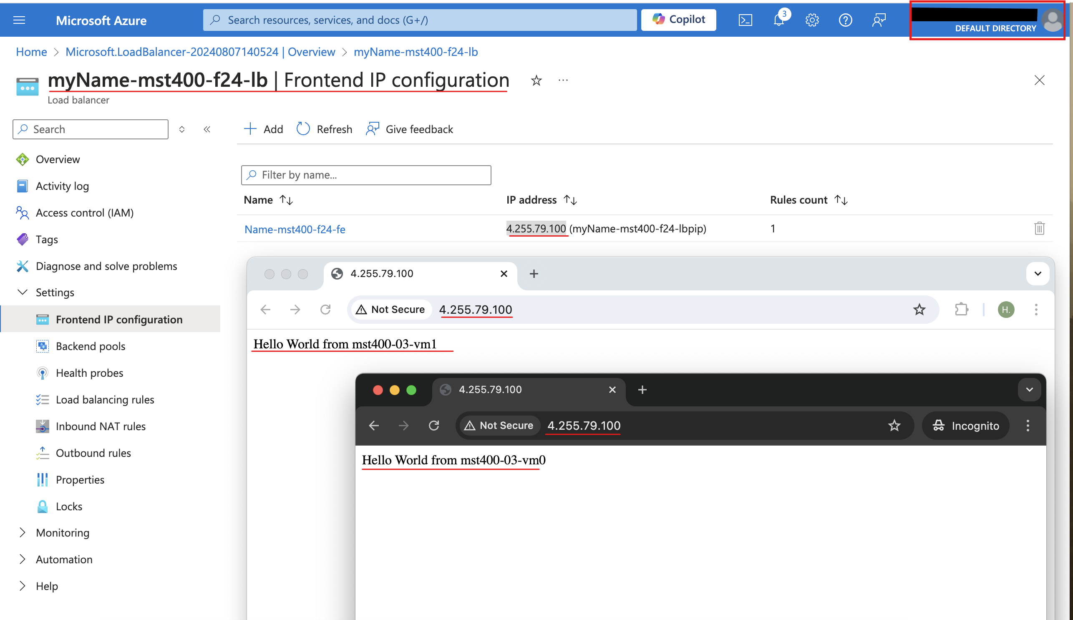Viewport: 1073px width, 620px height.
Task: Focus the sidebar Search field
Action: (91, 129)
